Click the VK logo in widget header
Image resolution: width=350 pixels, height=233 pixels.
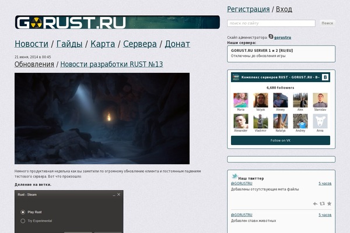pos(325,77)
